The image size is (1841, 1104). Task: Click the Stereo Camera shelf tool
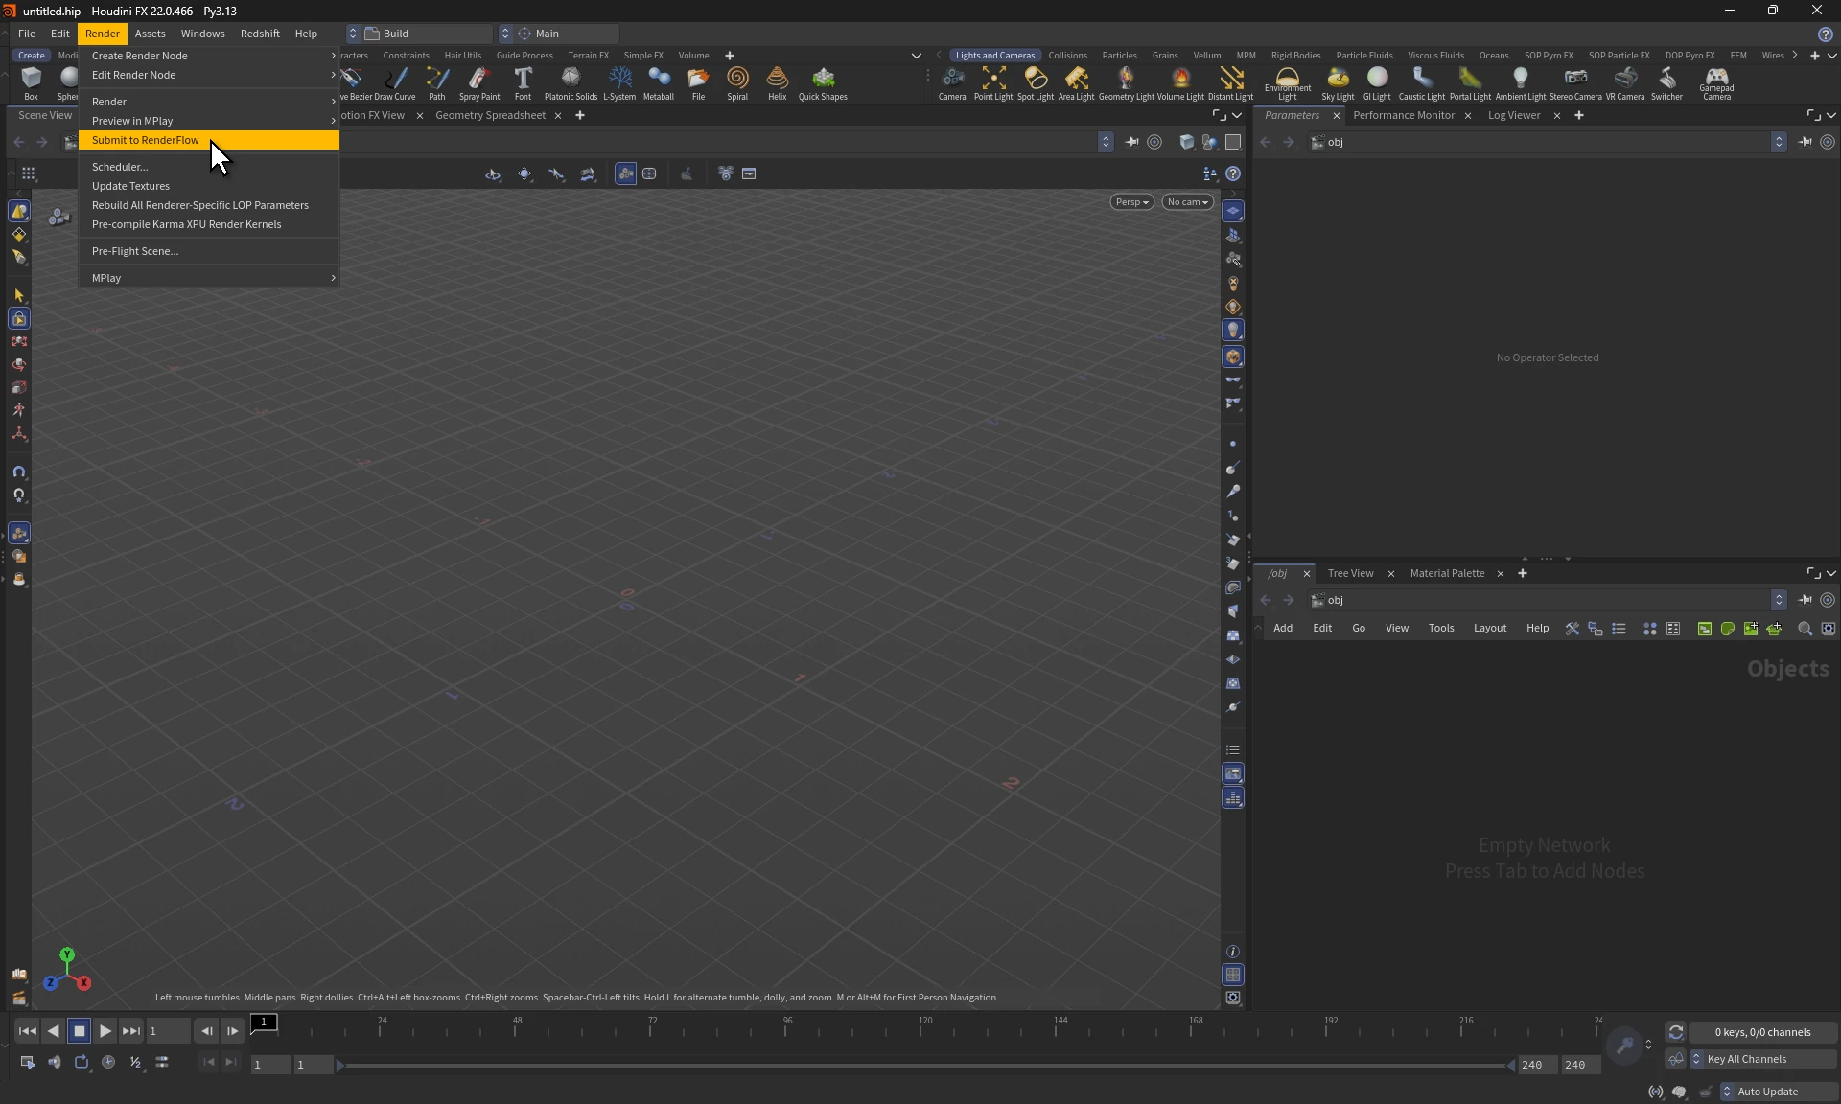coord(1575,82)
